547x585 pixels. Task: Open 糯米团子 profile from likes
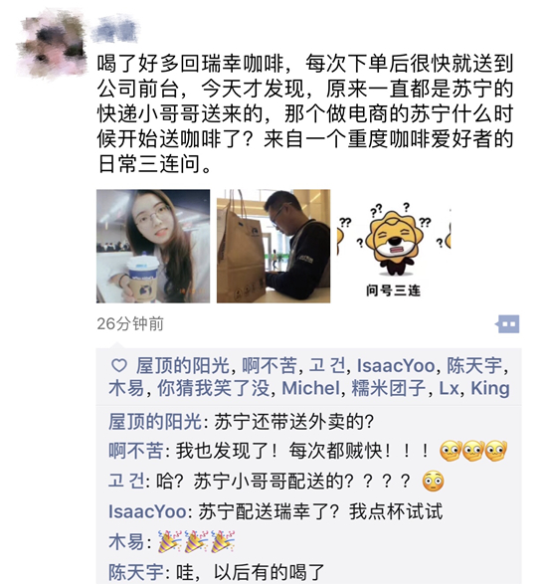point(389,388)
